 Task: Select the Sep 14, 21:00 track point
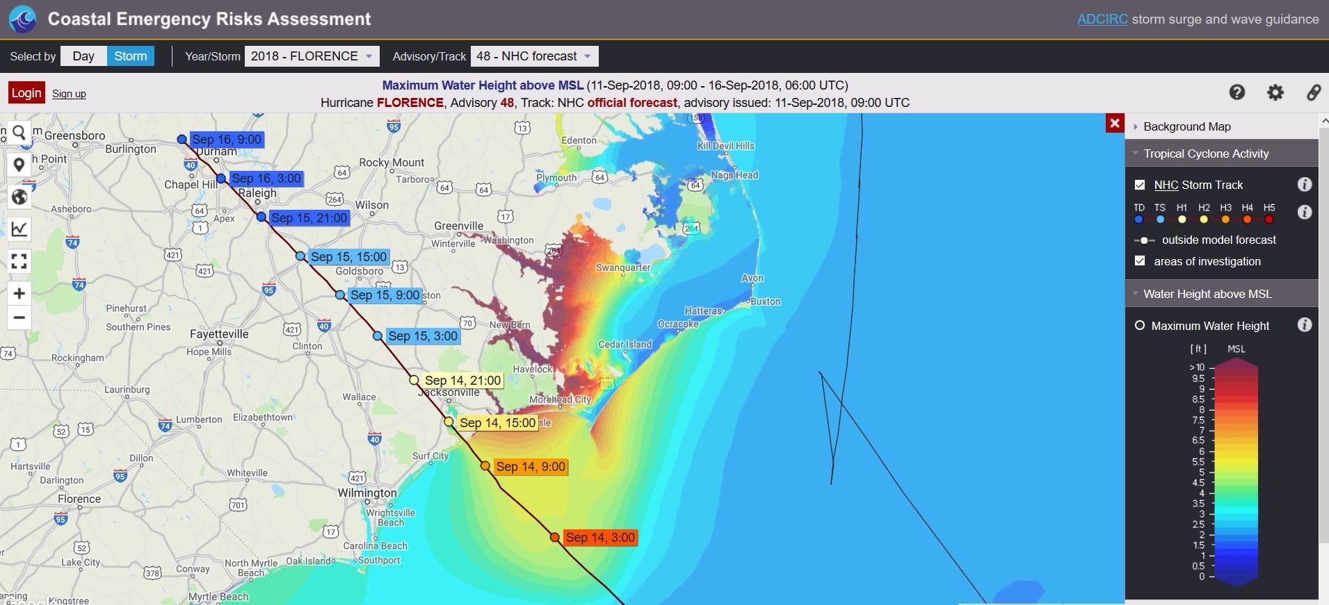pyautogui.click(x=414, y=380)
